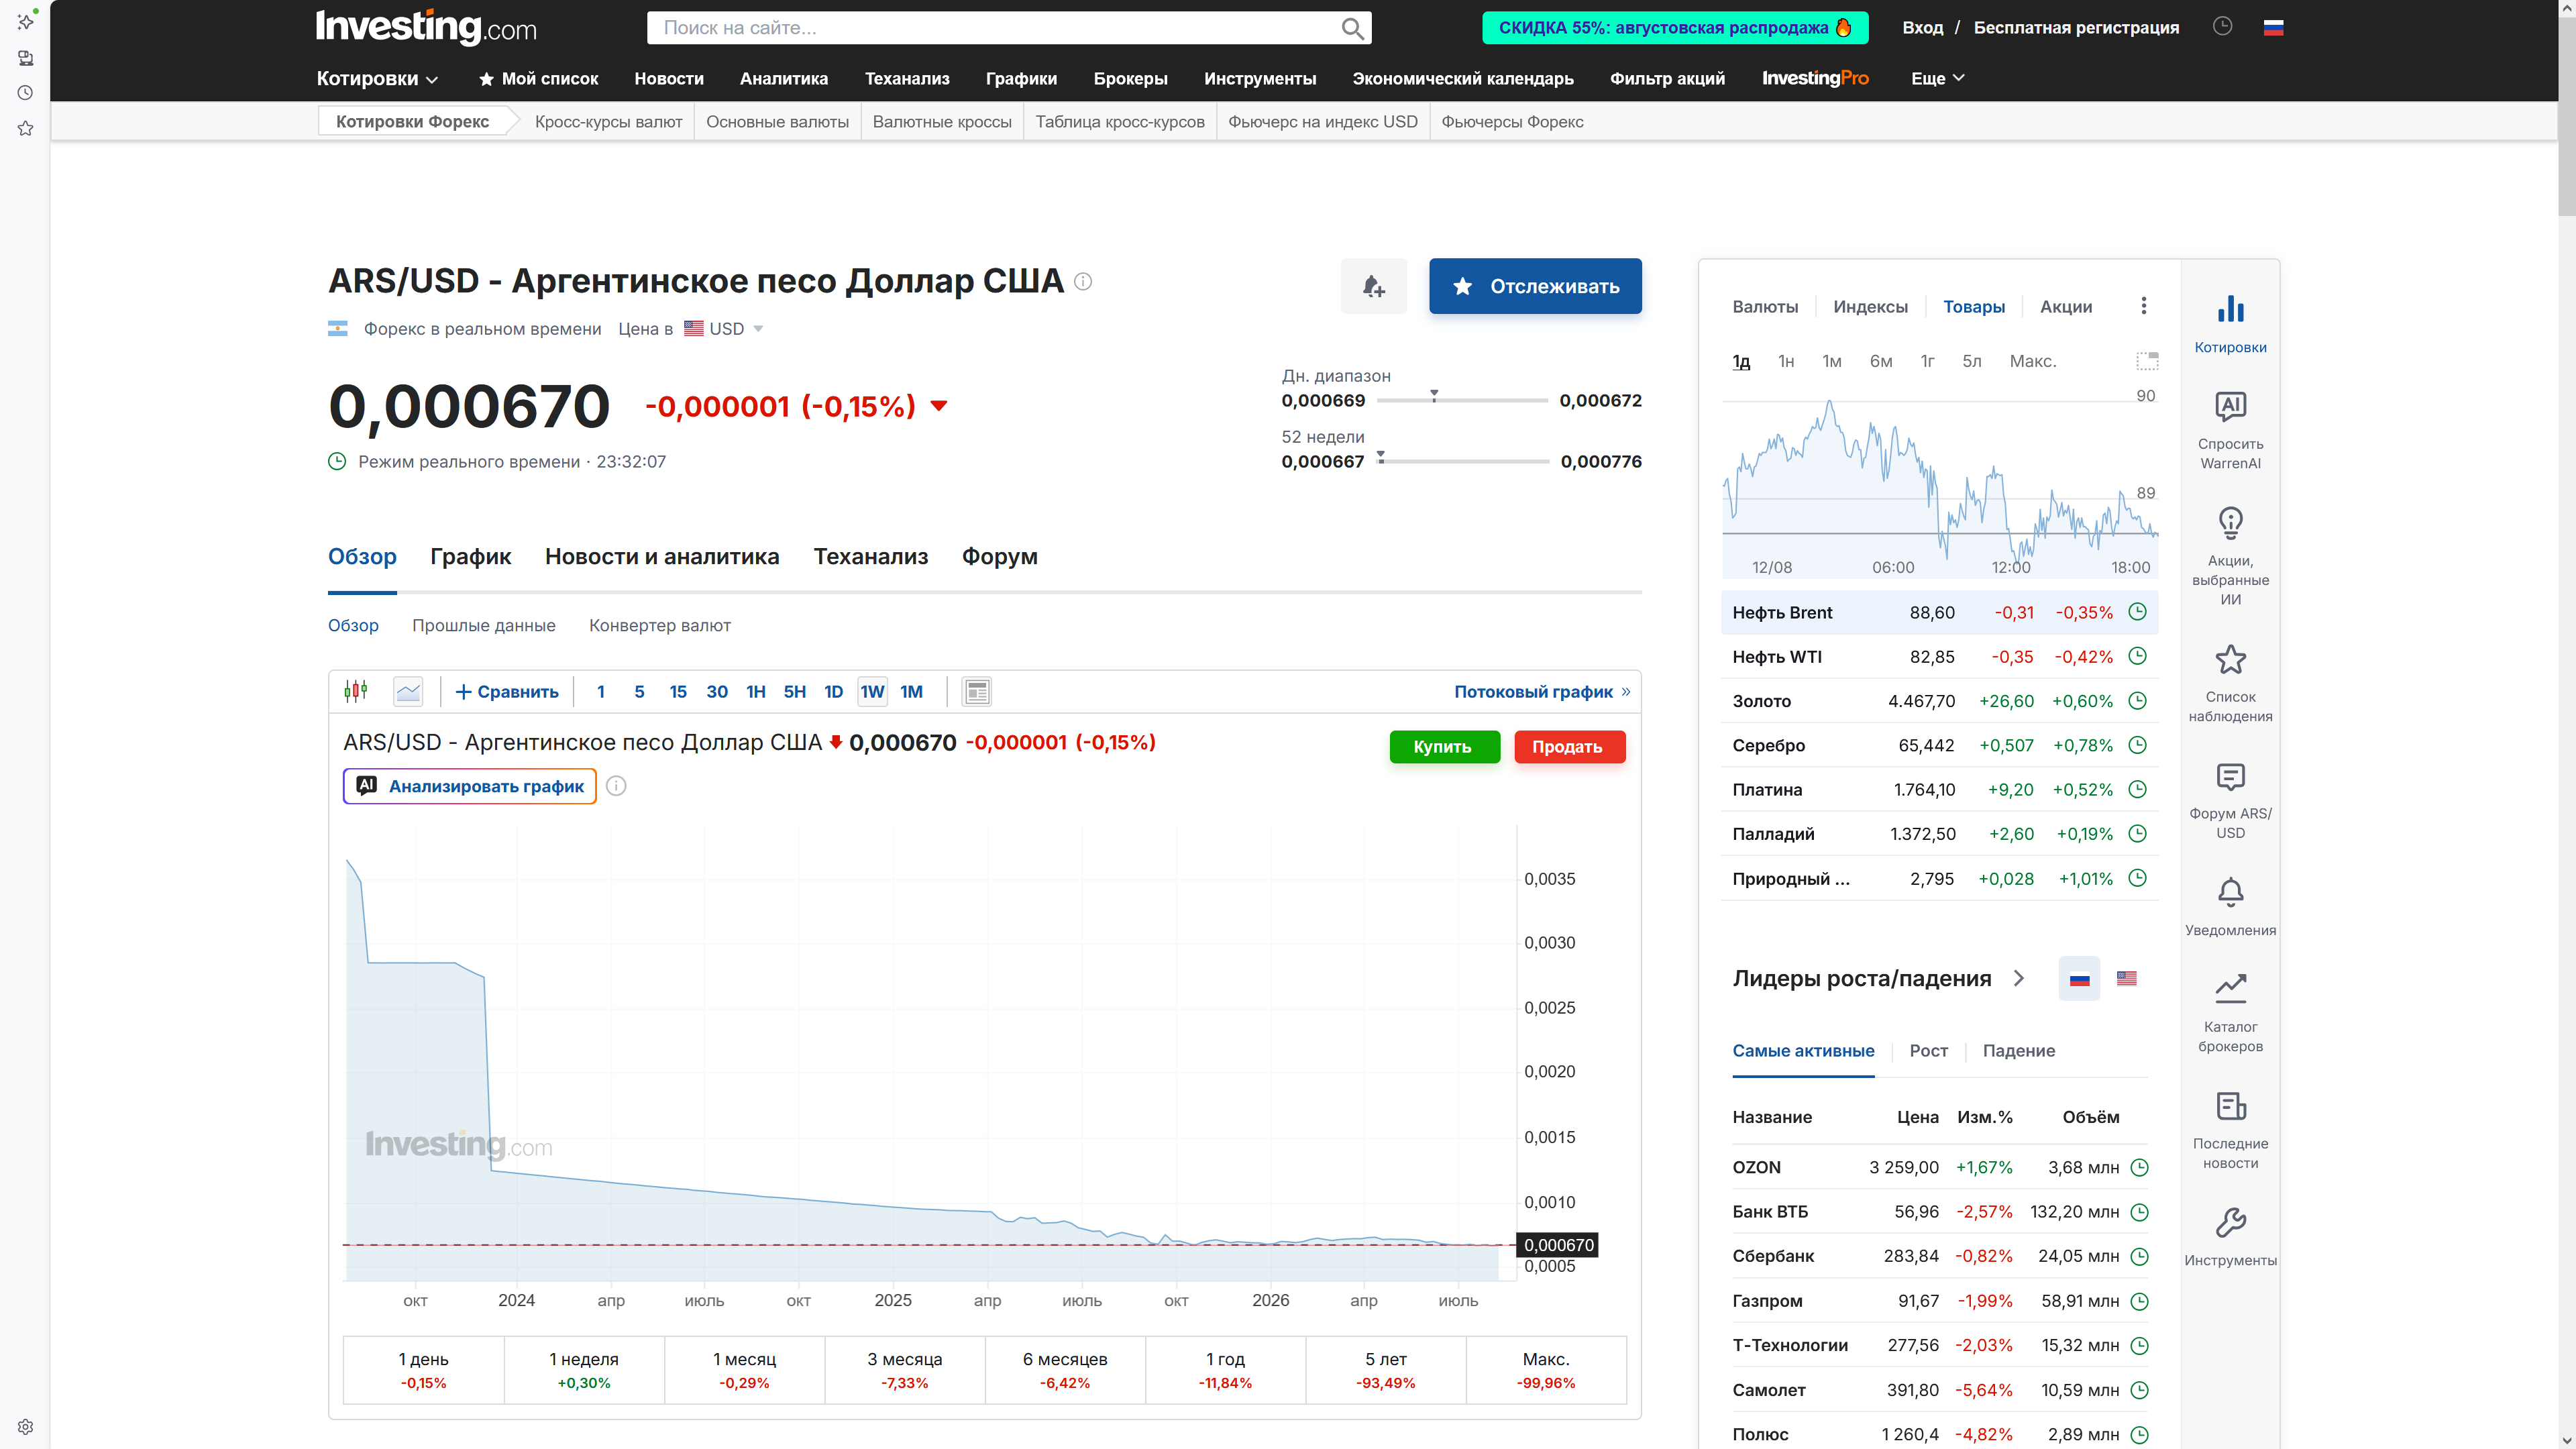Click Анализировать график button
The width and height of the screenshot is (2576, 1449).
click(469, 786)
